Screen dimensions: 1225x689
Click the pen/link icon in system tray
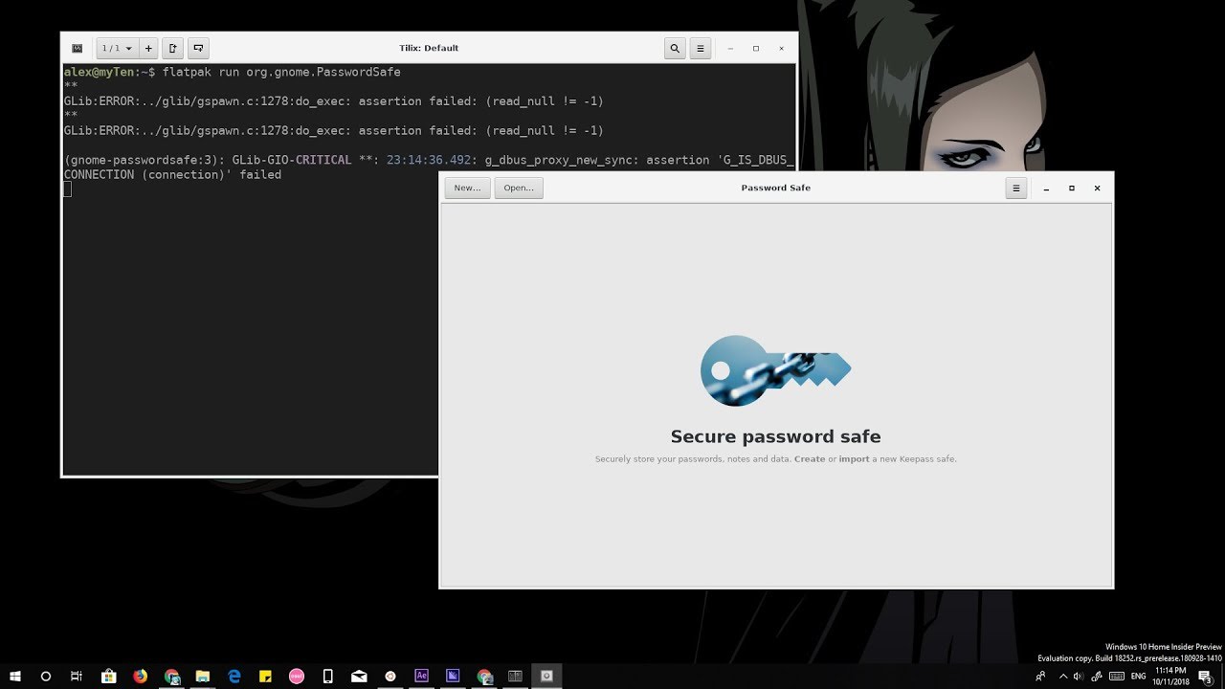[x=1096, y=676]
